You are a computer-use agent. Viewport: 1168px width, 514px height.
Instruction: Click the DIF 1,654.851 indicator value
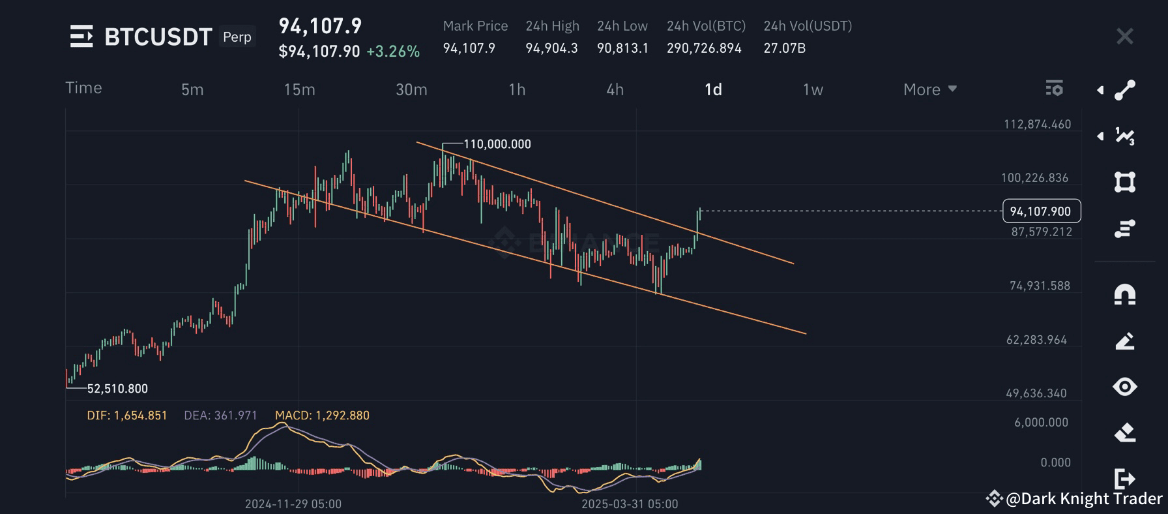[127, 416]
